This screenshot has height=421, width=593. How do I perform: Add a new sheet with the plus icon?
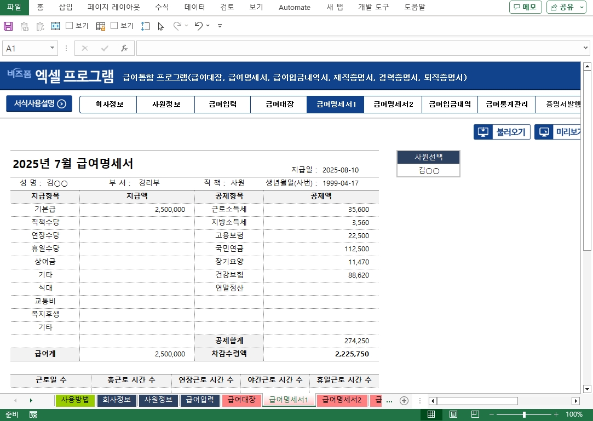404,400
